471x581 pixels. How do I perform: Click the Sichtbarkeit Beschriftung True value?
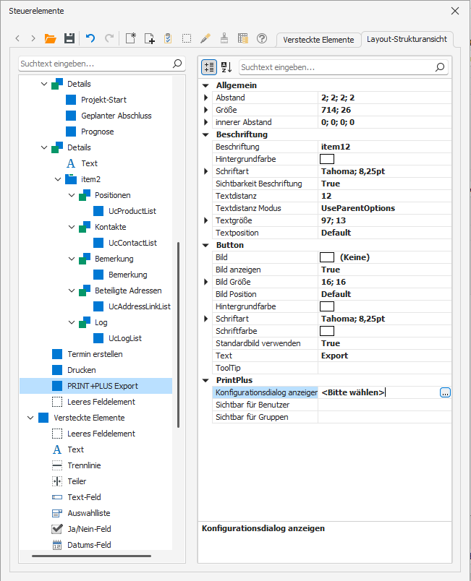click(x=331, y=184)
